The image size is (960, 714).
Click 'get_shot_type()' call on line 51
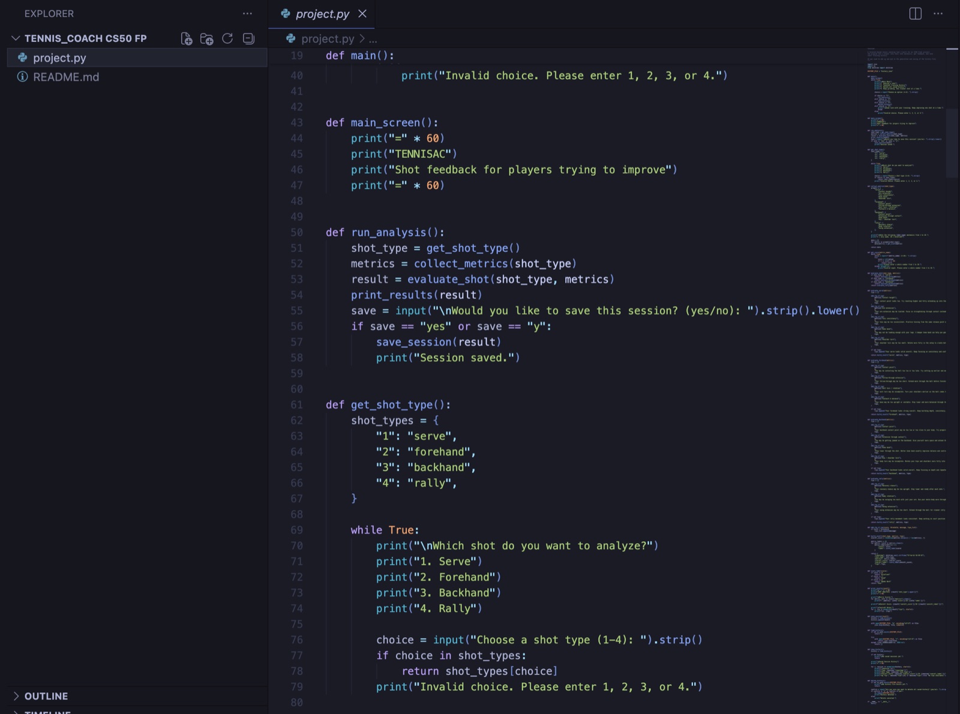point(473,248)
